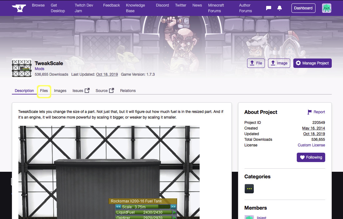Image resolution: width=343 pixels, height=219 pixels.
Task: Open the Discord nav link
Action: (x=162, y=5)
